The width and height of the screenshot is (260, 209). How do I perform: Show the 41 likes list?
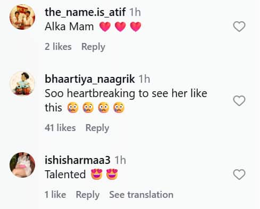[60, 128]
